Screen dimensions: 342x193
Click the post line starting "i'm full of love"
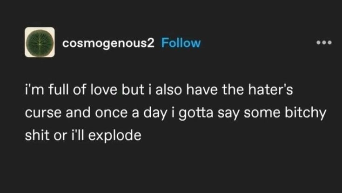tap(159, 90)
